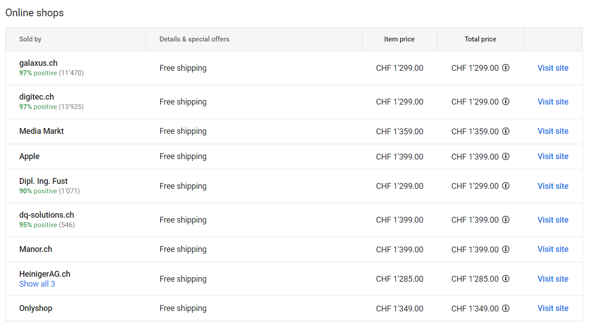Open the digitec.ch Visit site link
The height and width of the screenshot is (329, 591).
click(553, 102)
